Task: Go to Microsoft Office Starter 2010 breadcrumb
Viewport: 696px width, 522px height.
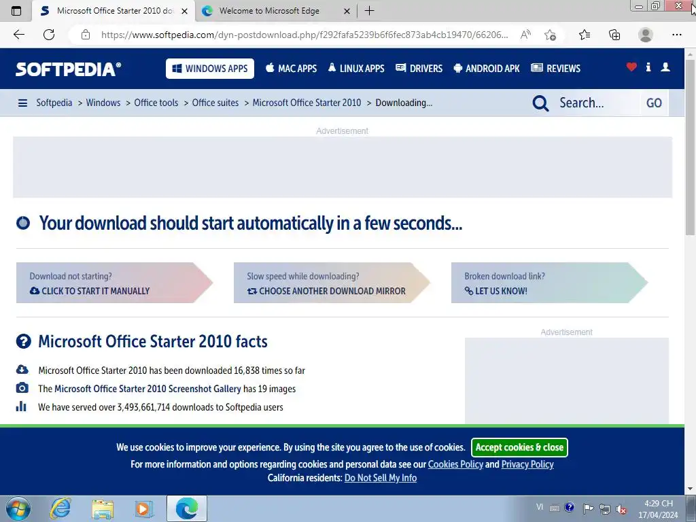Action: coord(307,103)
